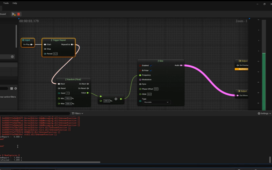This screenshot has height=170, width=272.
Task: Click the Sync pin on Sine node
Action: coord(140,84)
